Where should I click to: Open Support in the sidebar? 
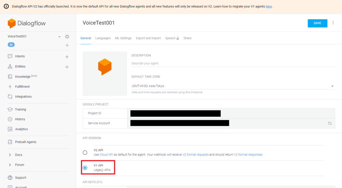pyautogui.click(x=20, y=178)
